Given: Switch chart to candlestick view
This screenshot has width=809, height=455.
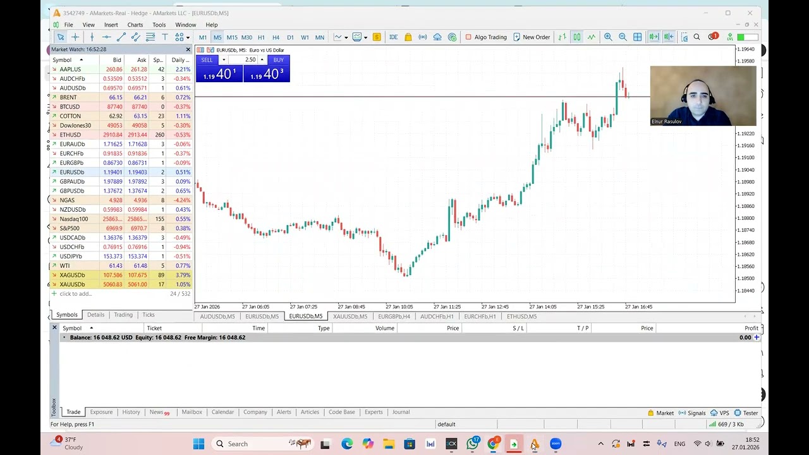Looking at the screenshot, I should click(x=576, y=37).
